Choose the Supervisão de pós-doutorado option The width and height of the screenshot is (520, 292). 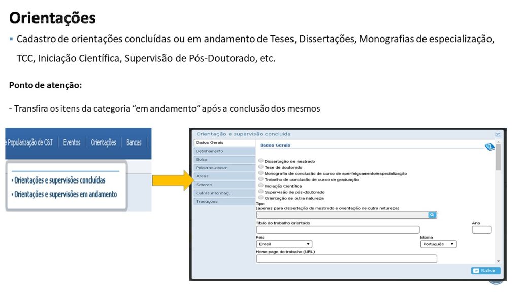click(x=261, y=191)
